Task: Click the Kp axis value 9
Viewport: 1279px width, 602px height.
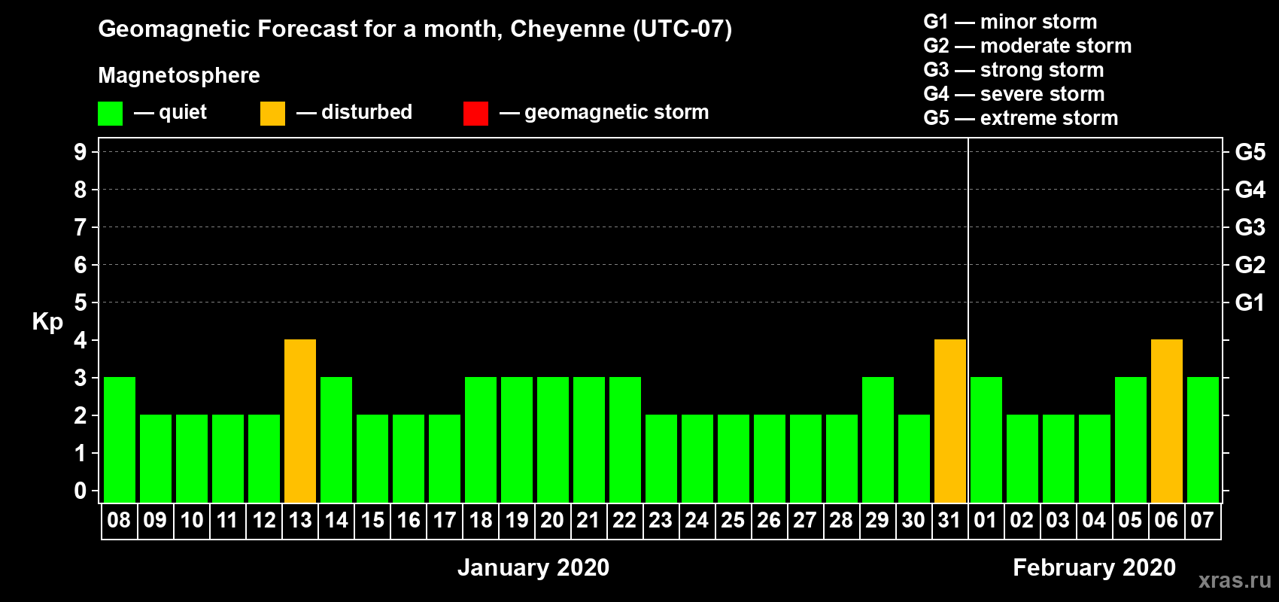Action: click(81, 152)
